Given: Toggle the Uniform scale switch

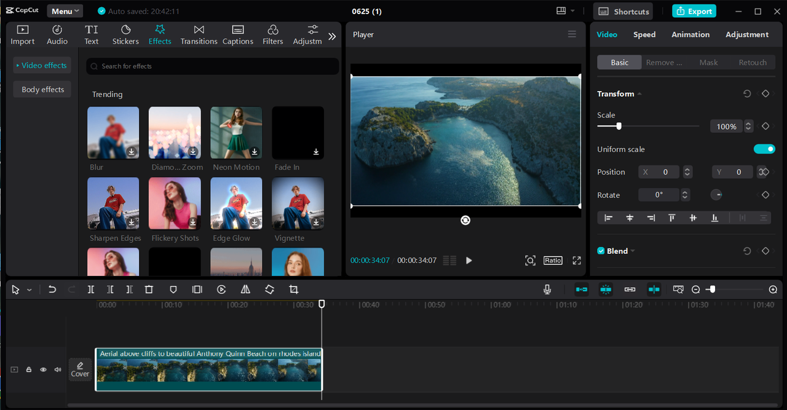Looking at the screenshot, I should point(764,149).
